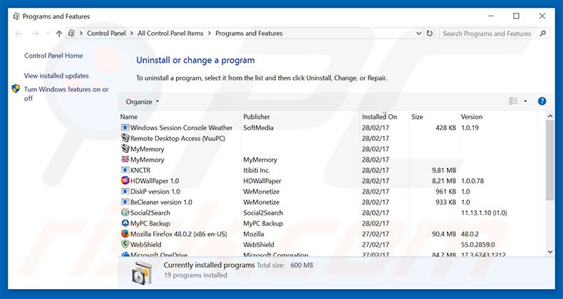Navigate to Control Panel breadcrumb
The width and height of the screenshot is (563, 299).
click(x=106, y=33)
